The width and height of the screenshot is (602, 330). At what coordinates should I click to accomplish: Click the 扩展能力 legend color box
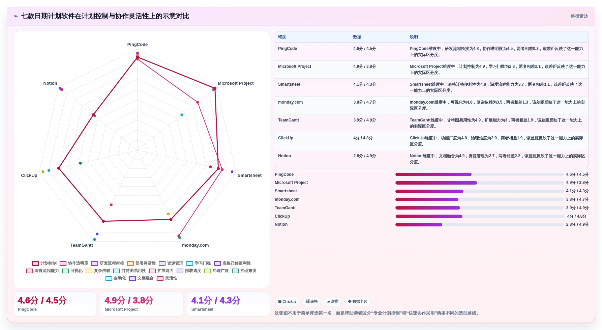point(152,271)
